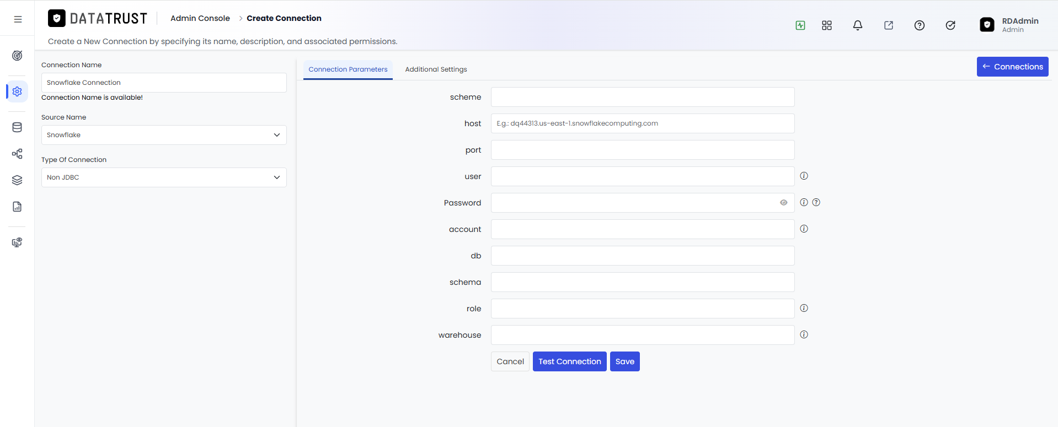The height and width of the screenshot is (427, 1058).
Task: Open the lineage nodes sidebar icon
Action: [x=17, y=154]
